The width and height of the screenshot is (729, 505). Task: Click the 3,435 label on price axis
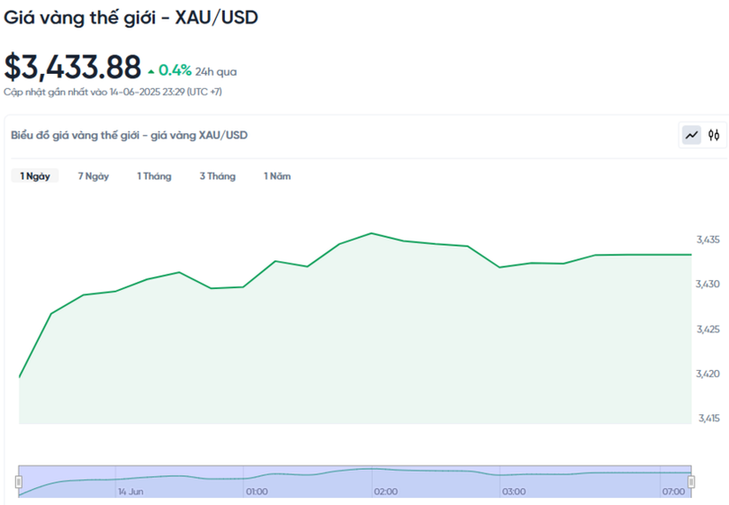click(x=708, y=239)
